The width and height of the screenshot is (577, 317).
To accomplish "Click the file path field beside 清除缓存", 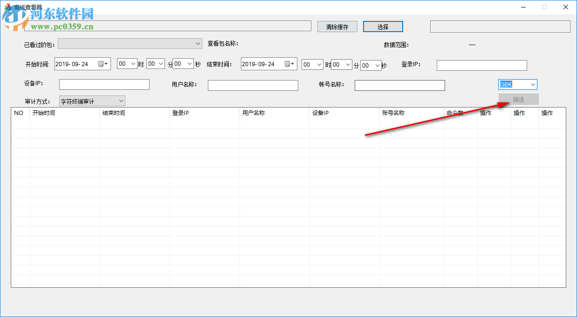I will click(168, 26).
